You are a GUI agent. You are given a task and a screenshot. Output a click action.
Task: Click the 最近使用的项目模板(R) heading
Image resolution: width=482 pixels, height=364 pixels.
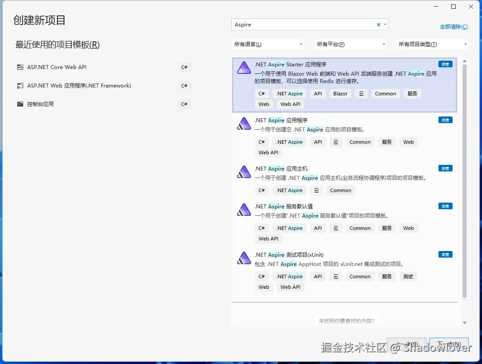pyautogui.click(x=58, y=45)
